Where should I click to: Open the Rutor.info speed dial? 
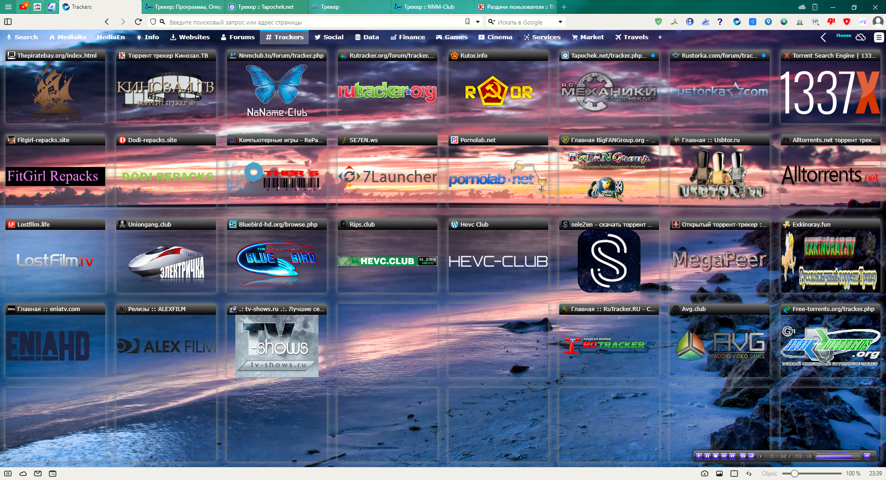pyautogui.click(x=498, y=87)
